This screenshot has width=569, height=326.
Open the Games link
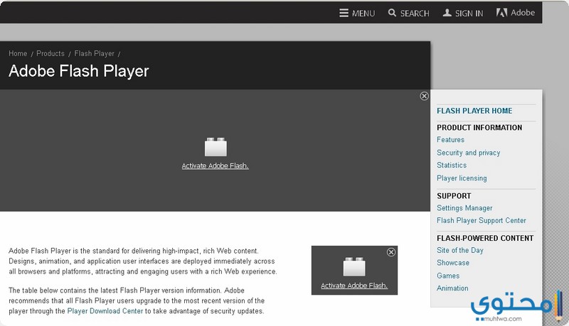click(448, 276)
